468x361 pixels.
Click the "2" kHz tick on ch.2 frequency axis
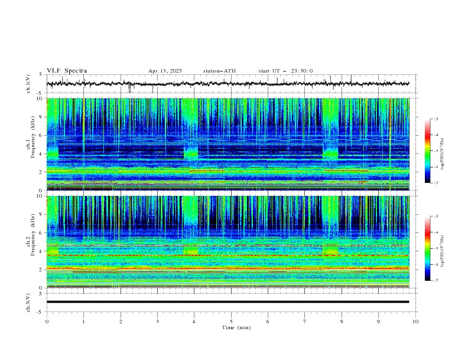tap(42, 270)
